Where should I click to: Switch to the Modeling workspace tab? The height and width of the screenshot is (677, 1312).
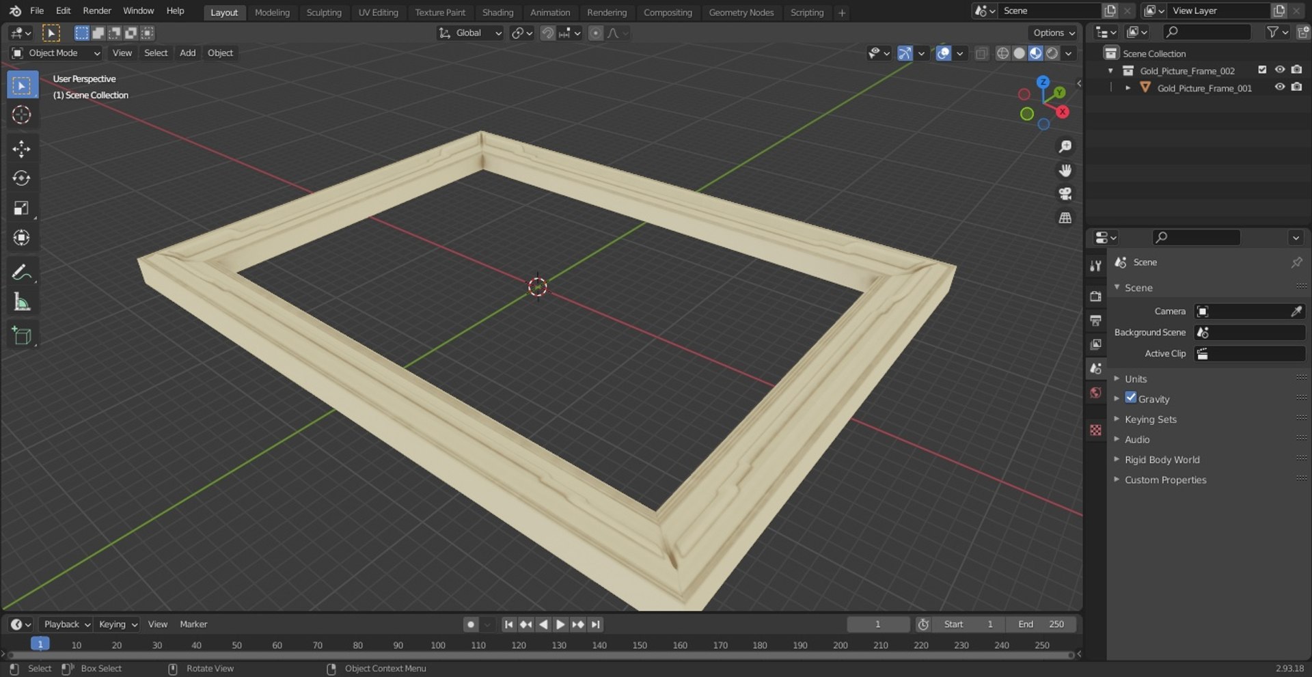[x=272, y=12]
